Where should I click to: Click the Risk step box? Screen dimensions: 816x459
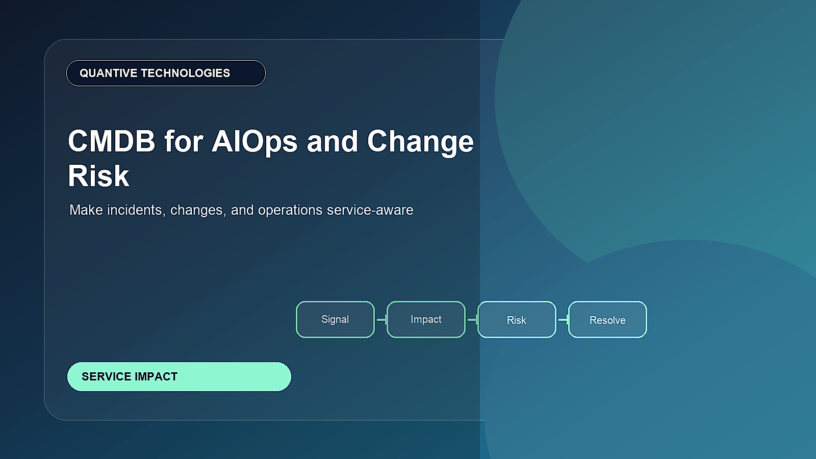[517, 319]
